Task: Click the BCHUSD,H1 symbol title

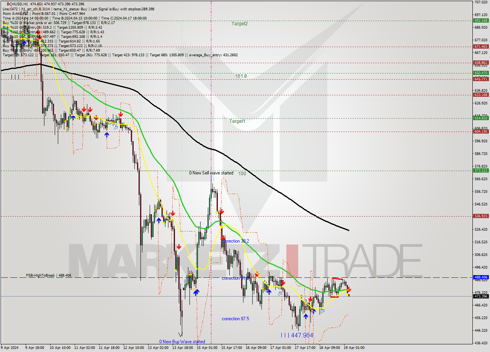Action: (18, 4)
